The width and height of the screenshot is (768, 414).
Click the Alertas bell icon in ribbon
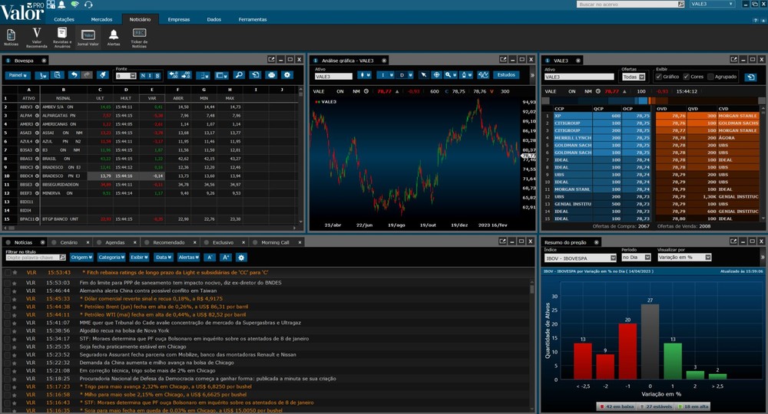coord(114,37)
